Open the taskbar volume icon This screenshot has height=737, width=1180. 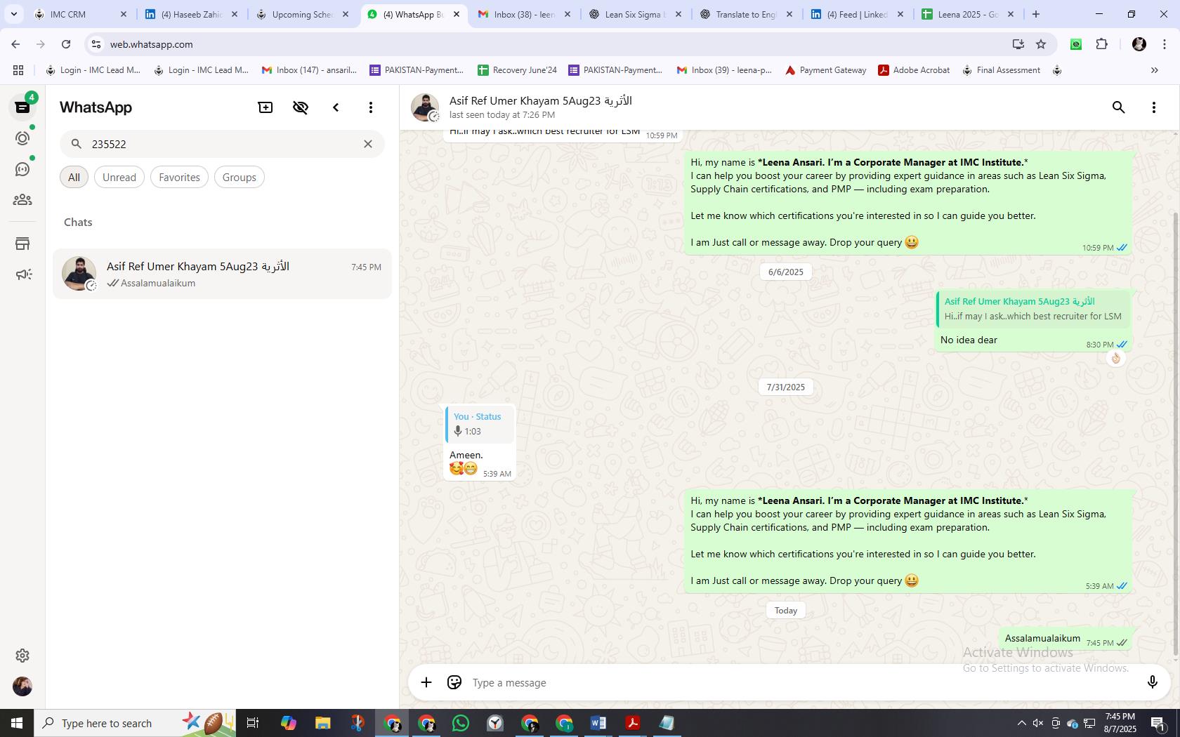(1038, 723)
